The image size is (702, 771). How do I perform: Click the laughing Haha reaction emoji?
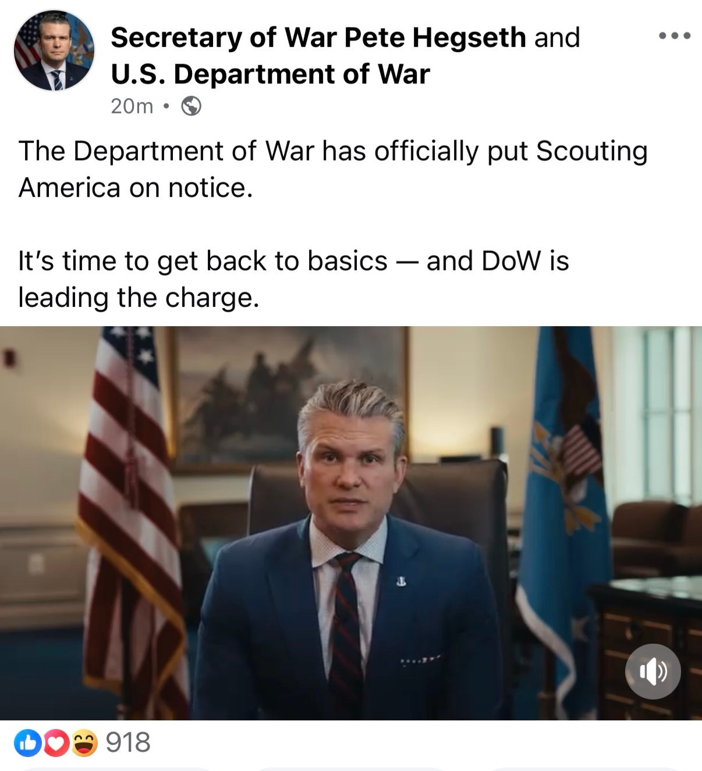tap(84, 743)
